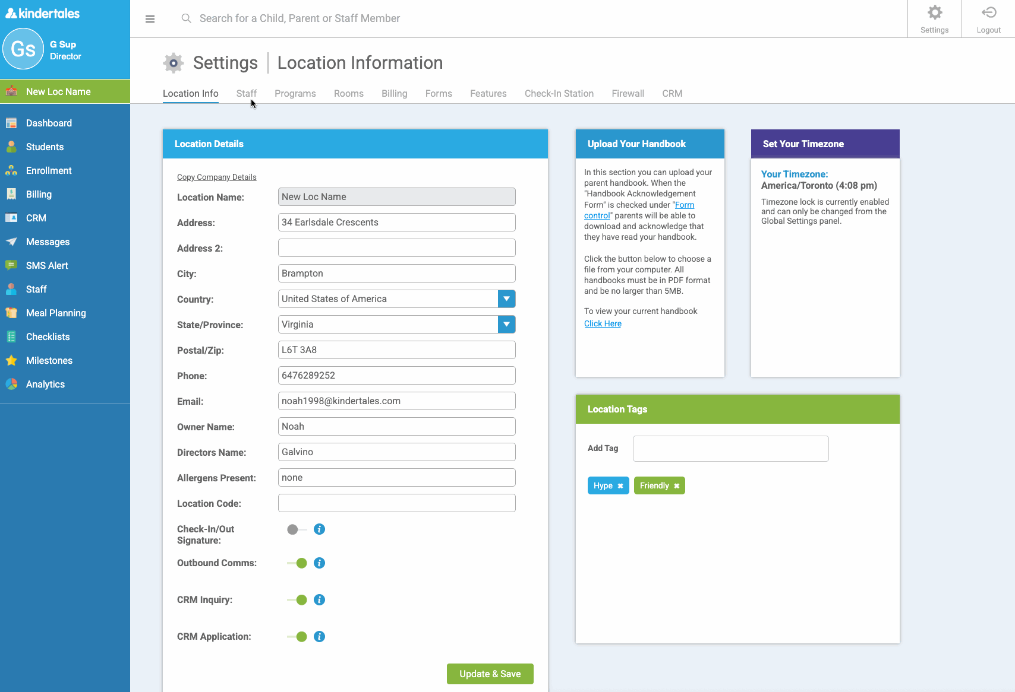This screenshot has width=1015, height=692.
Task: Switch to the CRM settings tab
Action: coord(672,93)
